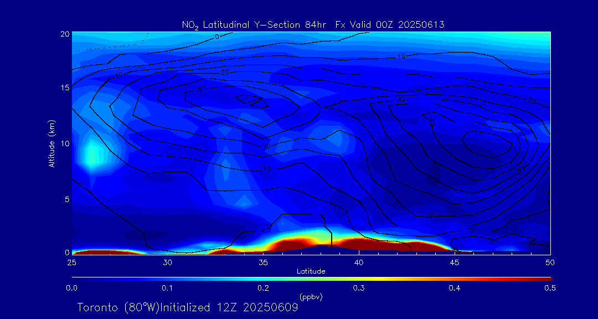Click the 'Altitude (km)' vertical axis label
This screenshot has height=319, width=598.
51,143
